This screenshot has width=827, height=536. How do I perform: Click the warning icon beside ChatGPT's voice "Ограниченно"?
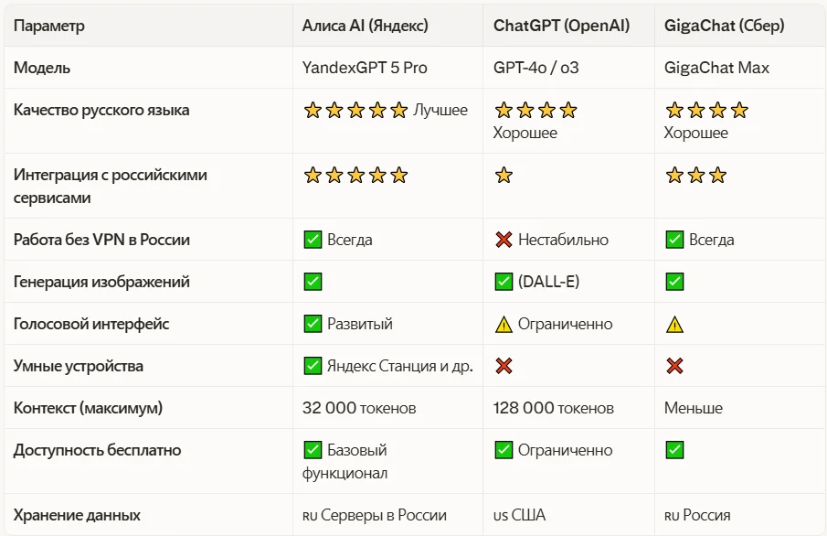(504, 325)
